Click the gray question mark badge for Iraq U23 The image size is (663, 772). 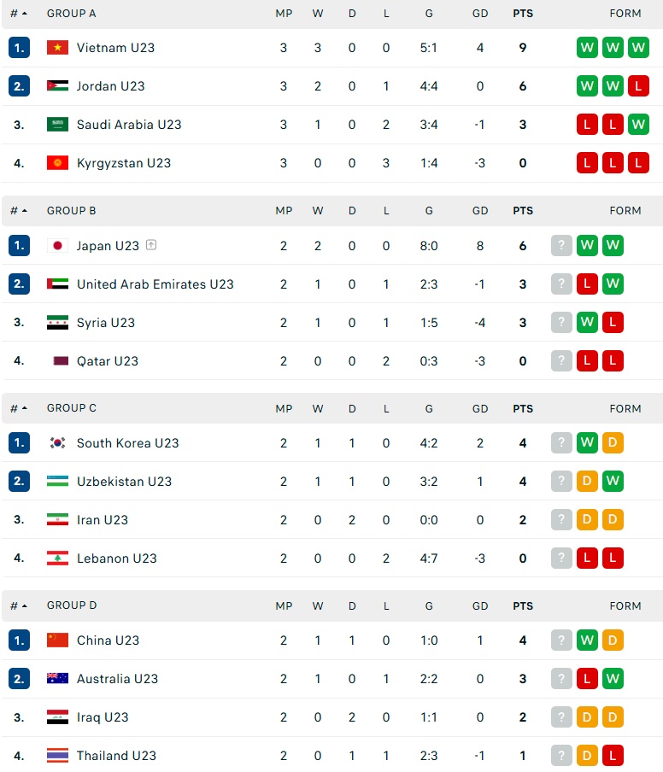coord(561,717)
